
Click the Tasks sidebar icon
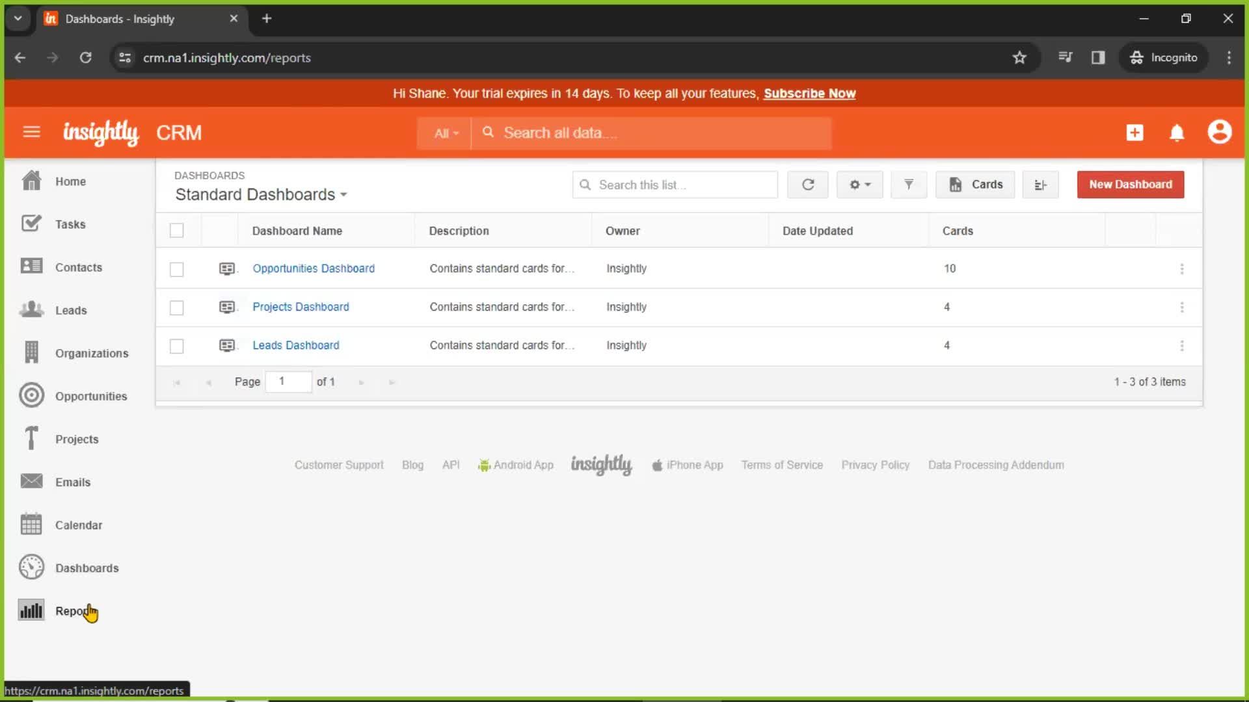click(x=31, y=224)
